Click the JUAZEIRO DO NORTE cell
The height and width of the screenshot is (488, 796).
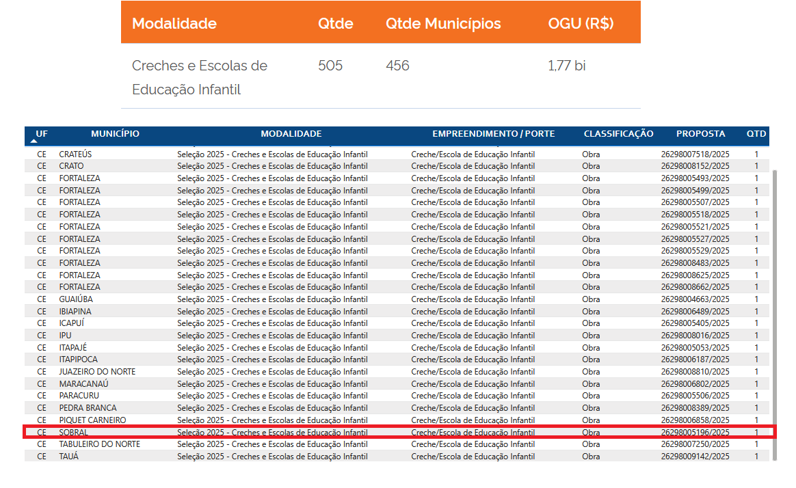(97, 372)
